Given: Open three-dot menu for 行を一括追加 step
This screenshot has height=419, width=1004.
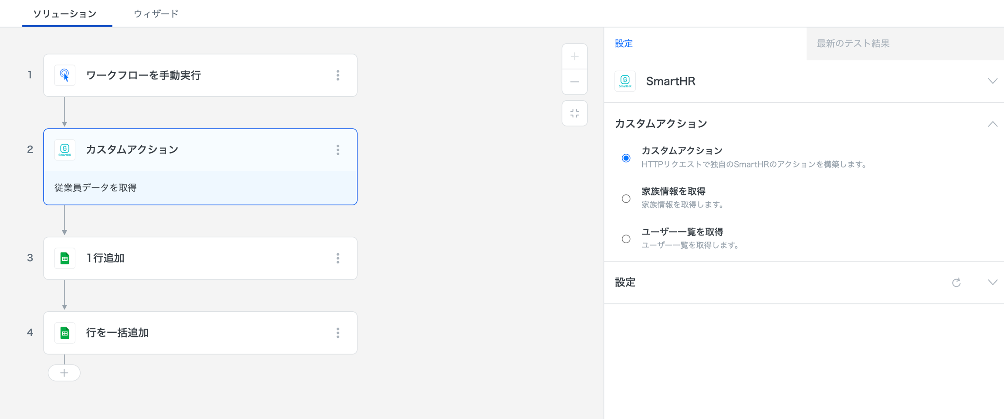Looking at the screenshot, I should (x=338, y=333).
